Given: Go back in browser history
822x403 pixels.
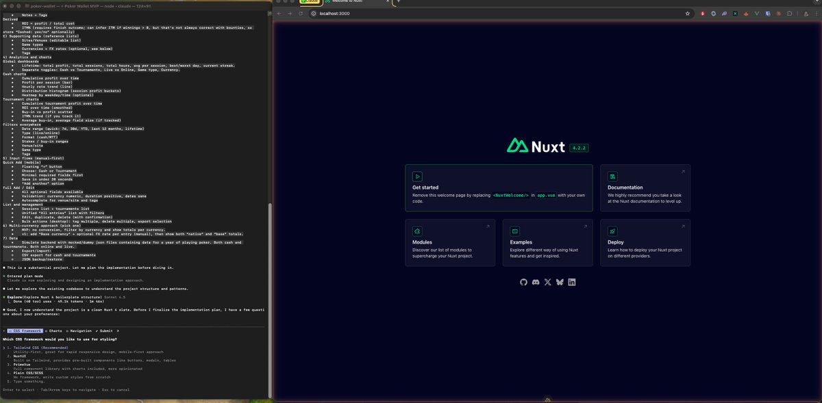Looking at the screenshot, I should (279, 13).
